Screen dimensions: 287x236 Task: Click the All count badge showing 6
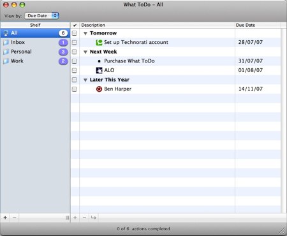click(63, 33)
